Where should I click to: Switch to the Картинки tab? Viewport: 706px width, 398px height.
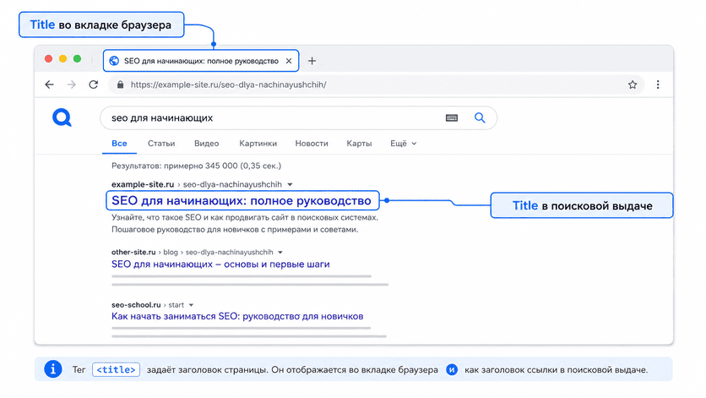coord(258,144)
